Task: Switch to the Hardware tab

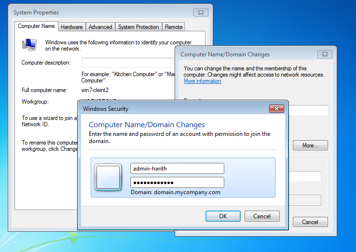Action: tap(72, 27)
